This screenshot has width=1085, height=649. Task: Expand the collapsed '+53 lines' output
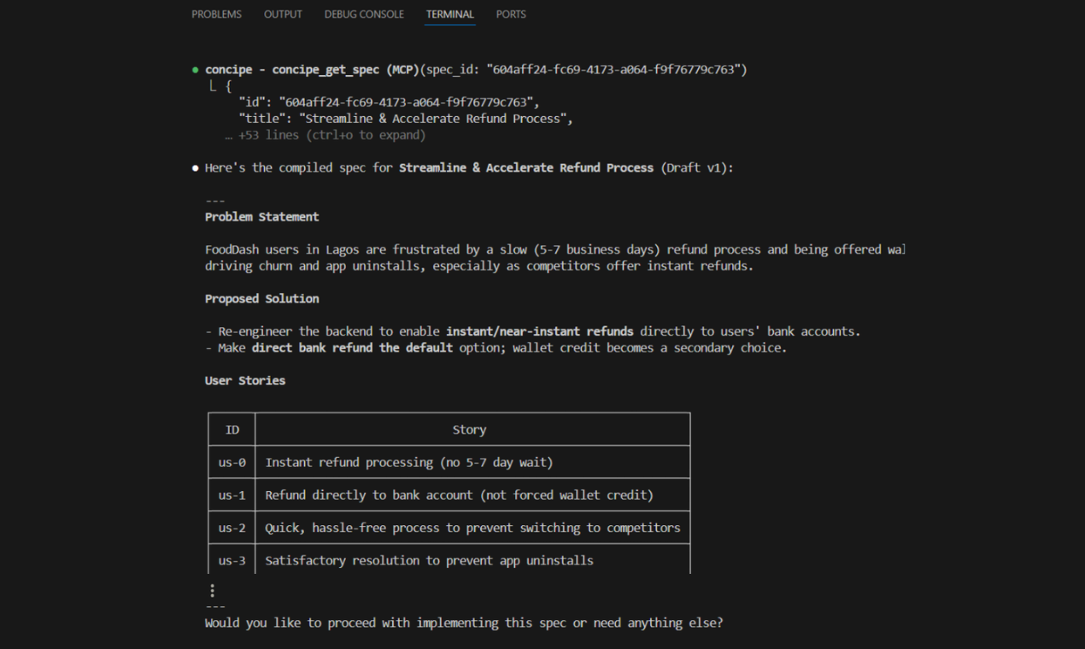click(x=325, y=135)
